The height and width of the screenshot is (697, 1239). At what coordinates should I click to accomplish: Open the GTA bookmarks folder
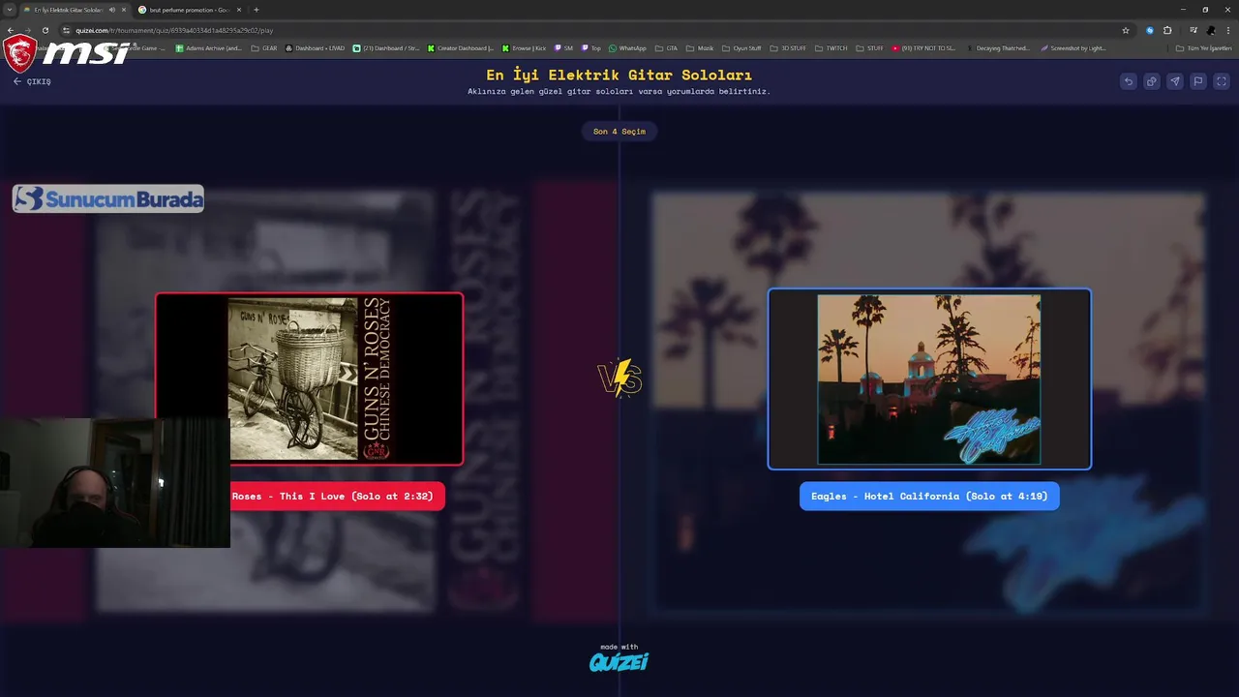click(666, 47)
